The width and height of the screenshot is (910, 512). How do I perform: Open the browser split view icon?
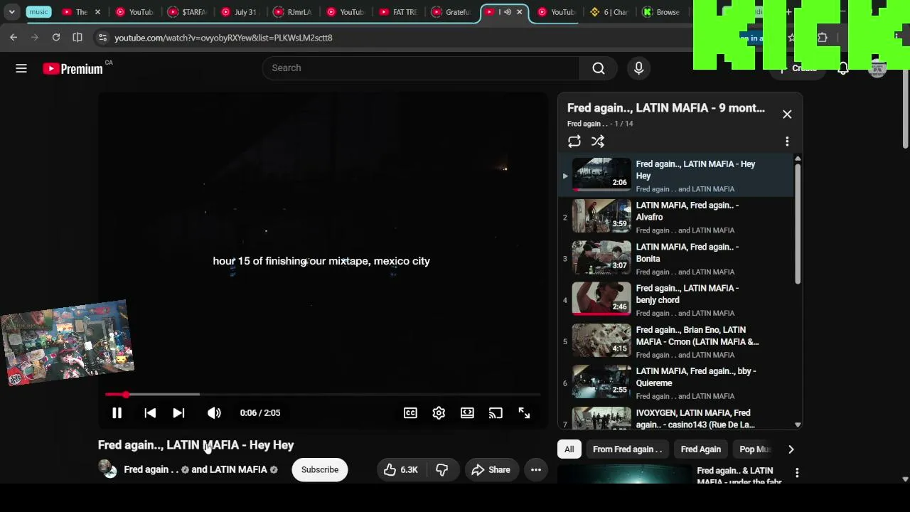coord(77,38)
